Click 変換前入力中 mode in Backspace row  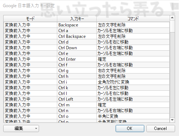click(x=30, y=25)
